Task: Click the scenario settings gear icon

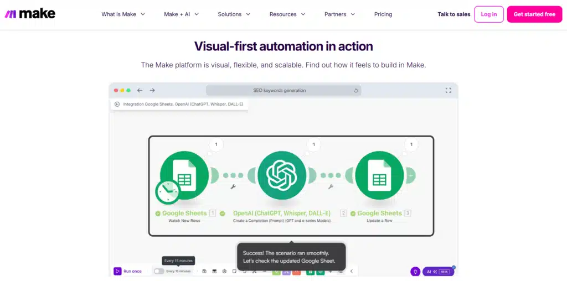Action: click(224, 272)
